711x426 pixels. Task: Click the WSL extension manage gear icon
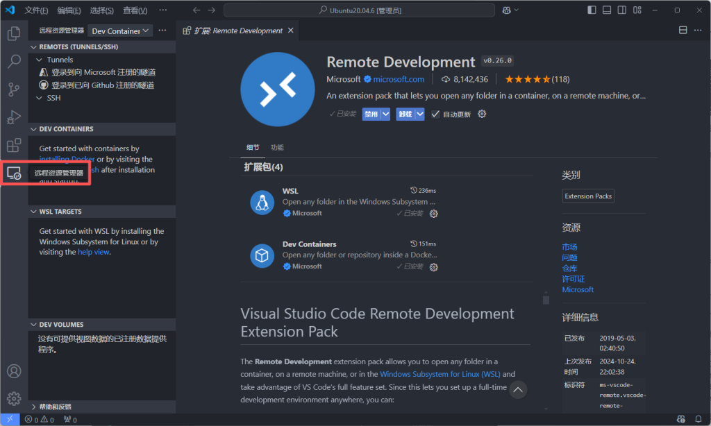(x=434, y=214)
